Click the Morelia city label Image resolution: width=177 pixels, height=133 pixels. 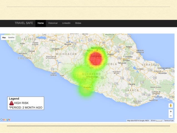point(68,44)
